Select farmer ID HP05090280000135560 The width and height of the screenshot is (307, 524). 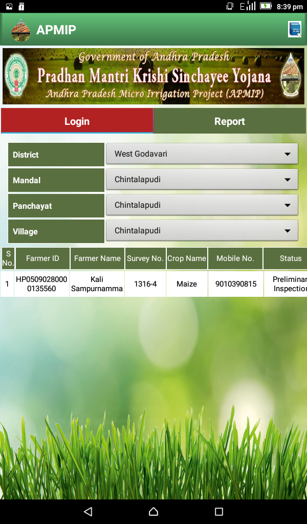pyautogui.click(x=41, y=283)
